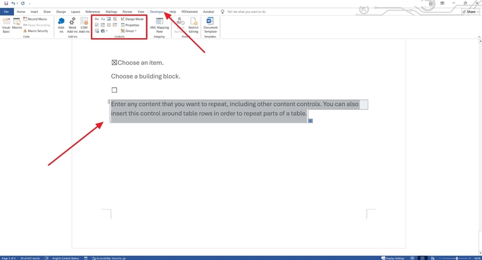Image resolution: width=482 pixels, height=260 pixels.
Task: Insert Picture content control
Action: (109, 19)
